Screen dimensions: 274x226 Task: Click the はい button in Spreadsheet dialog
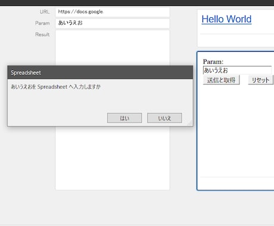[x=124, y=118]
